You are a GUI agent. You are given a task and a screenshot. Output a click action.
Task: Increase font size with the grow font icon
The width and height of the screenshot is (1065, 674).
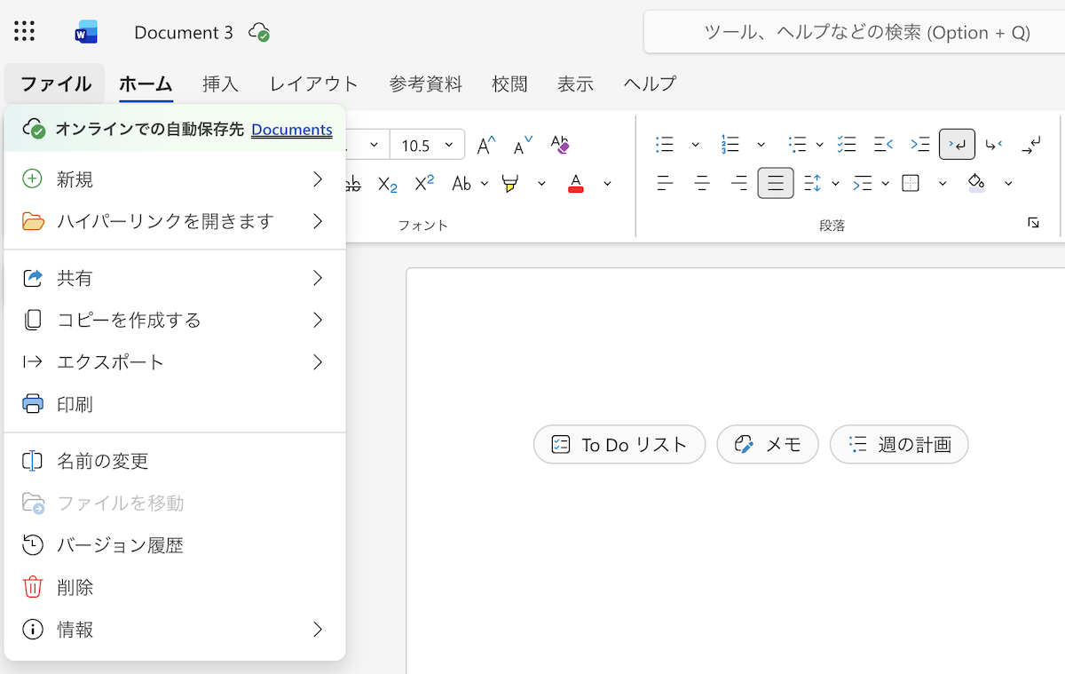(486, 145)
